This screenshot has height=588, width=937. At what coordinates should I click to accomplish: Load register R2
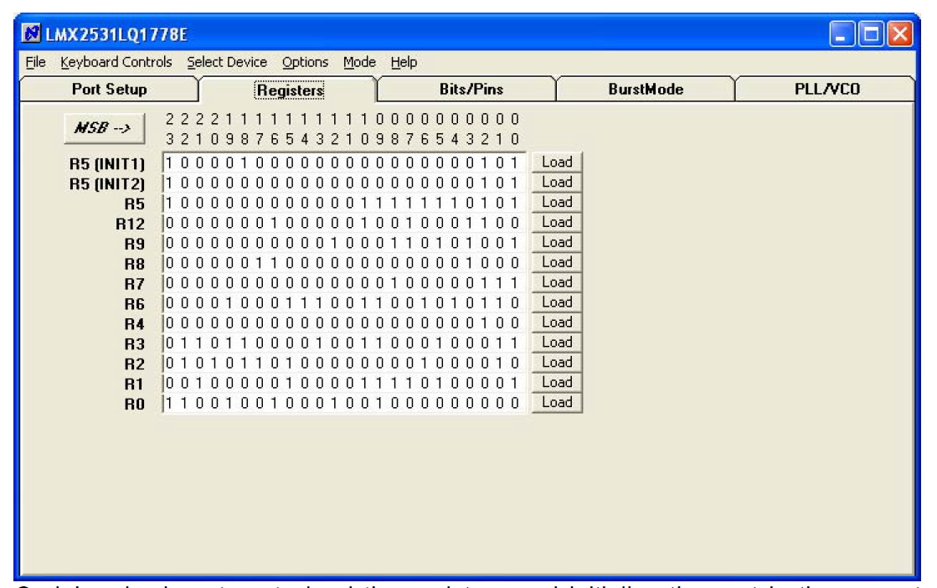click(557, 362)
